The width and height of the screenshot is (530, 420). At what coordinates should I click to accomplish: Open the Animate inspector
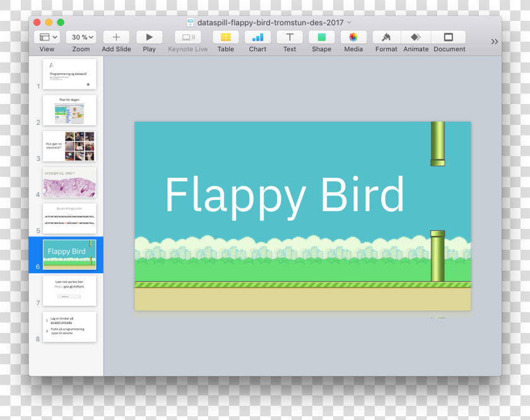[x=416, y=37]
